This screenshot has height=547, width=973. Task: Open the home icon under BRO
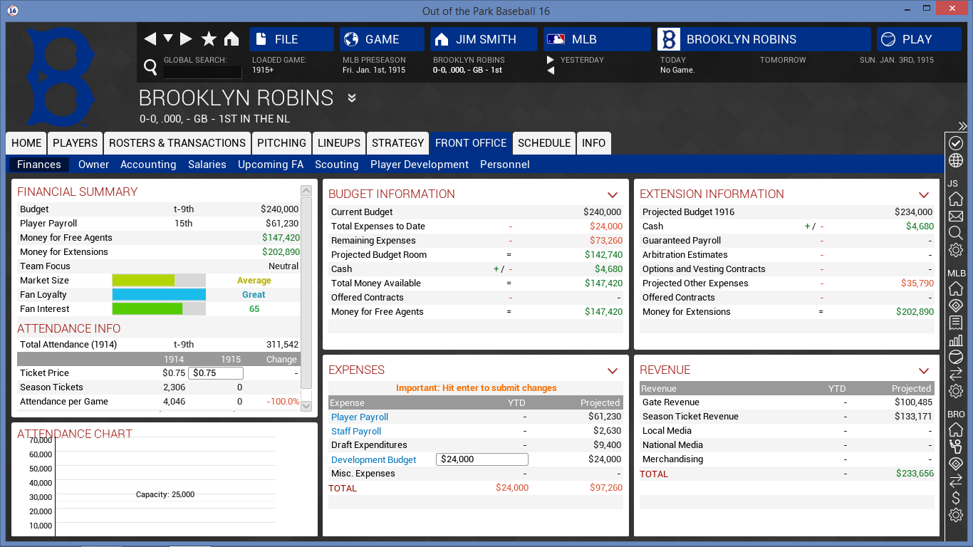point(956,429)
